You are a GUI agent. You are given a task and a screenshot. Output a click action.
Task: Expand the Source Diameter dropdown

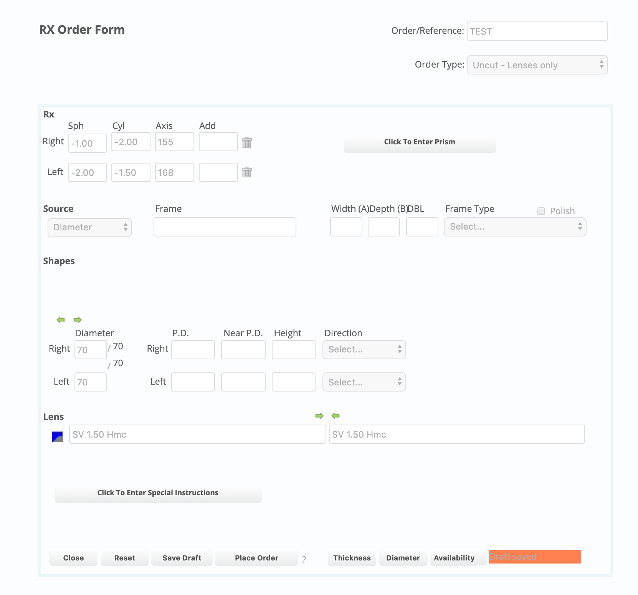(x=90, y=227)
